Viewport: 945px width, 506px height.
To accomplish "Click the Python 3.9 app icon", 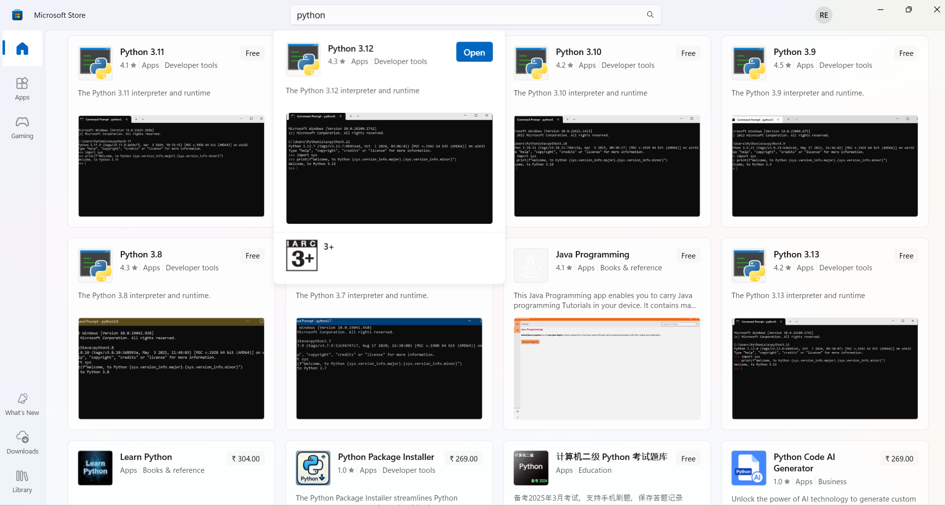I will [x=749, y=63].
